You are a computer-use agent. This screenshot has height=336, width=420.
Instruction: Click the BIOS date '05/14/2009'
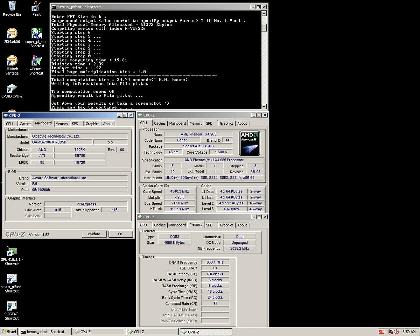pos(79,190)
